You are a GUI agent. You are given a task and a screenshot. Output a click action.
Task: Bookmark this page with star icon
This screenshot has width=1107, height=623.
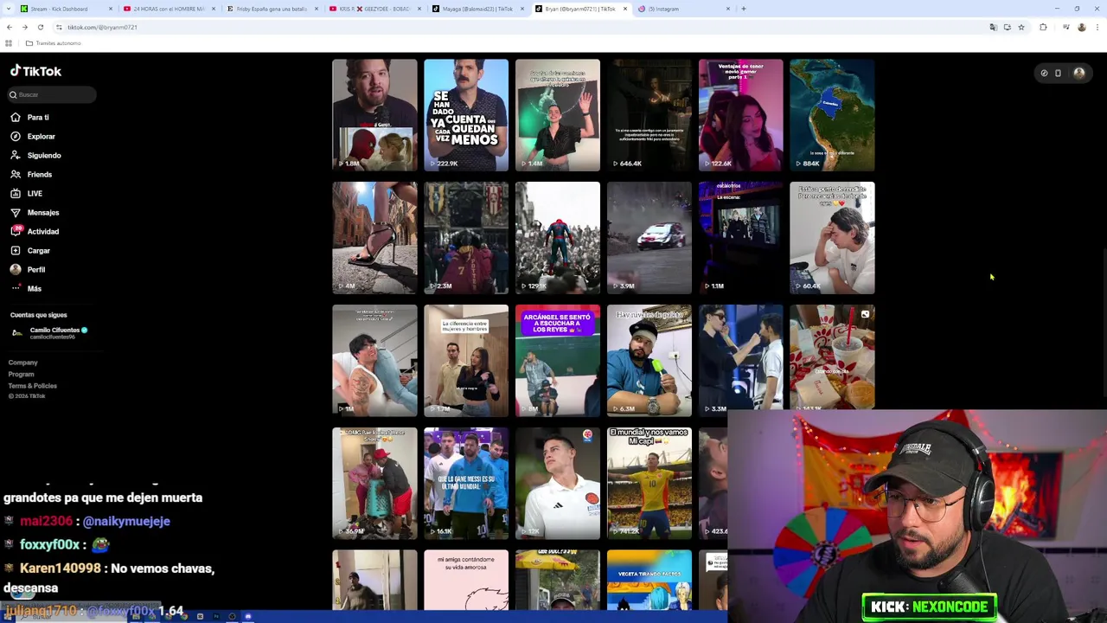click(1021, 27)
